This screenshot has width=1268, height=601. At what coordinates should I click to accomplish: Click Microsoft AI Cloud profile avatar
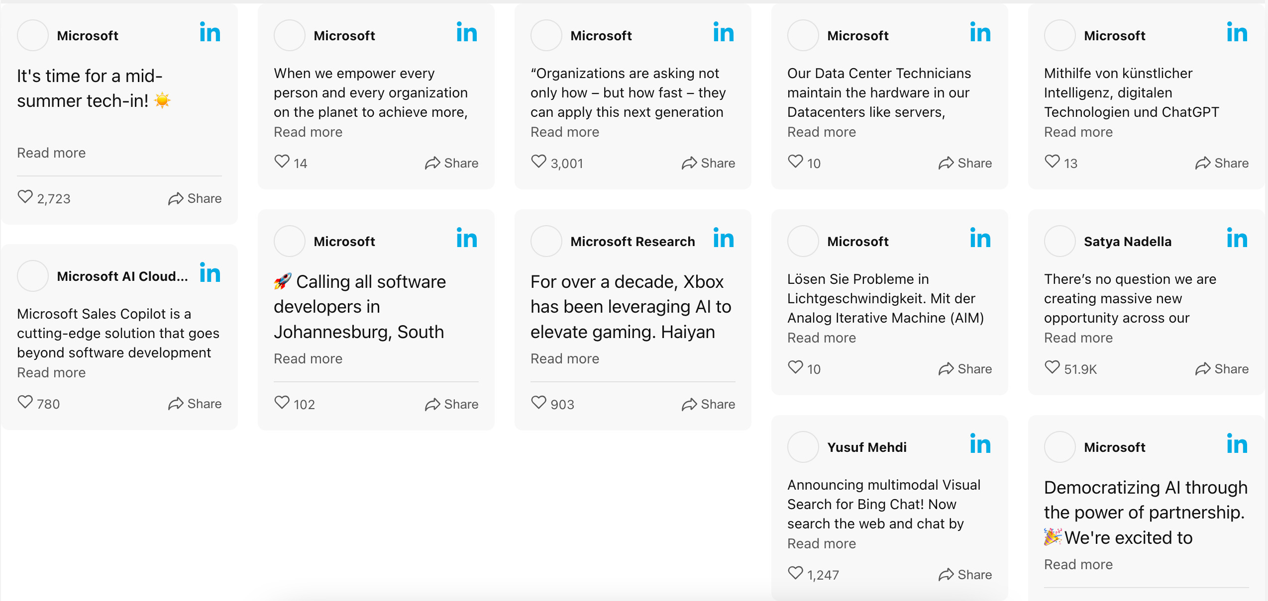[x=33, y=276]
